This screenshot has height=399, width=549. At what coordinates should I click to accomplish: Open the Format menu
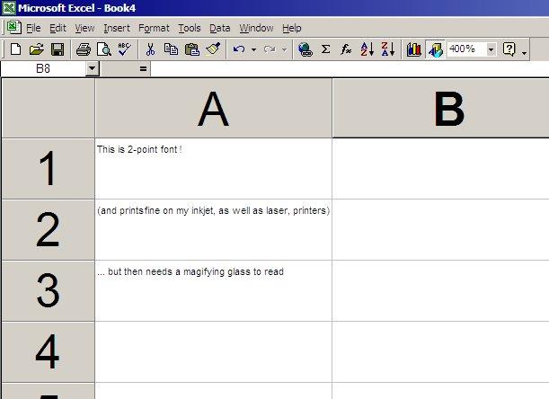(154, 28)
